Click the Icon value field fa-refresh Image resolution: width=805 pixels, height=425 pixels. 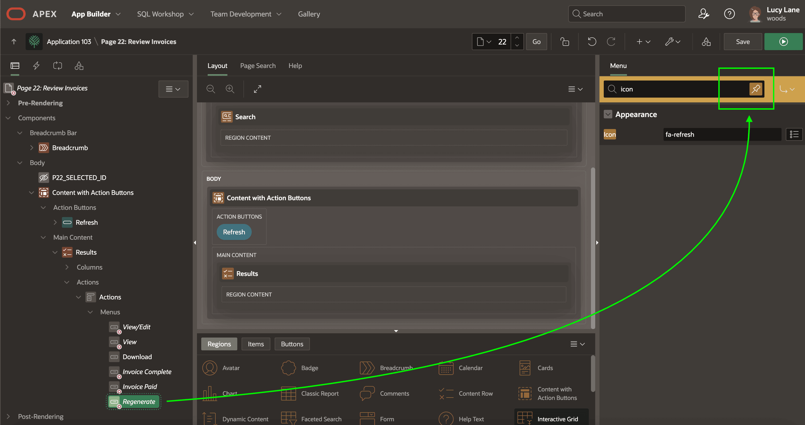(722, 134)
